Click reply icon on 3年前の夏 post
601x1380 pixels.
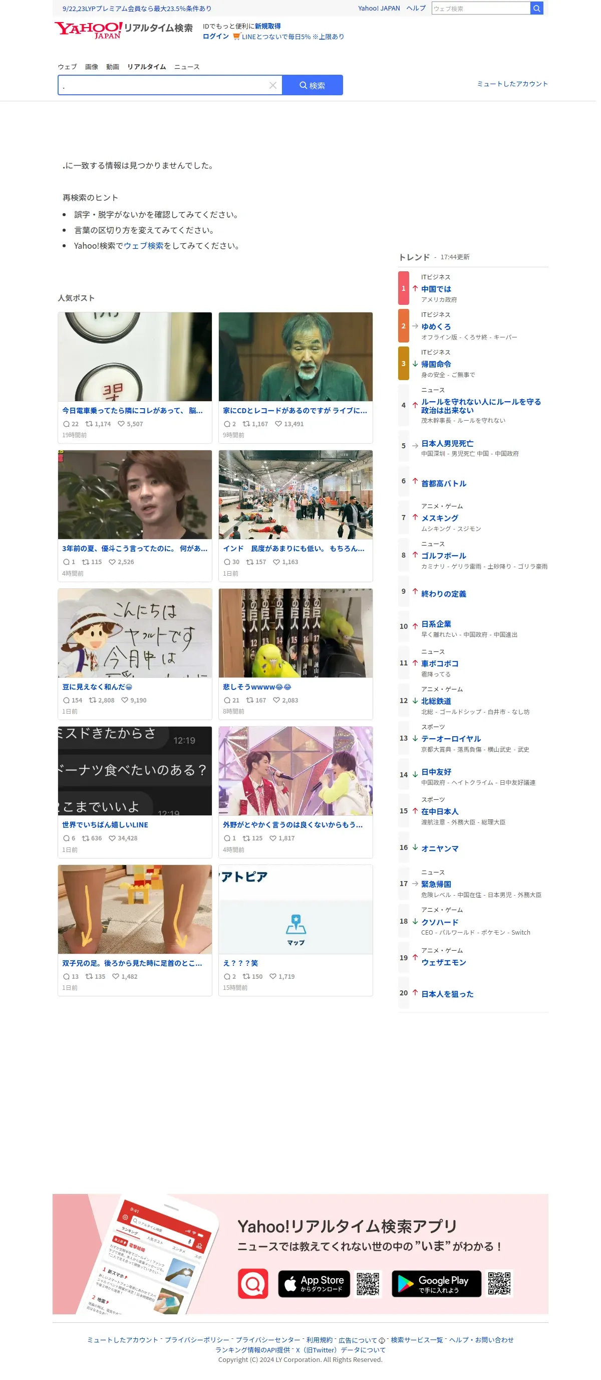[x=67, y=562]
